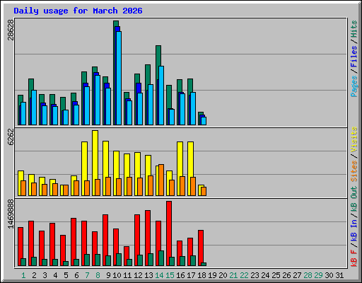Click the yellow "Visits" legend label

tap(354, 139)
